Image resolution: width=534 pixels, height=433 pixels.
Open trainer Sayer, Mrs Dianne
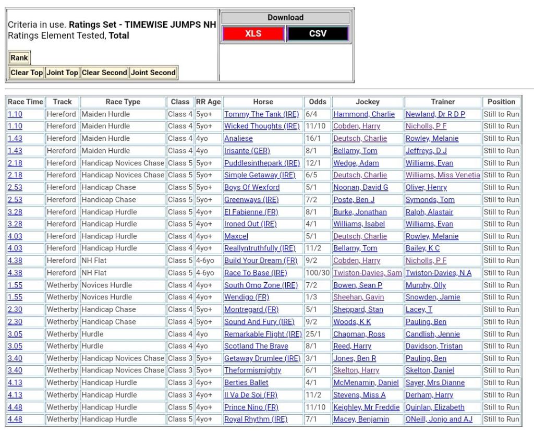(x=435, y=383)
